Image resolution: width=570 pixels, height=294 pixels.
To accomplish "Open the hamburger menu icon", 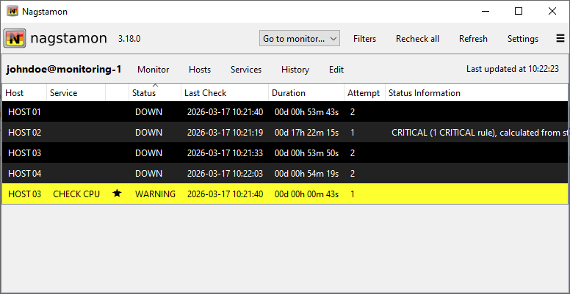I will 560,38.
